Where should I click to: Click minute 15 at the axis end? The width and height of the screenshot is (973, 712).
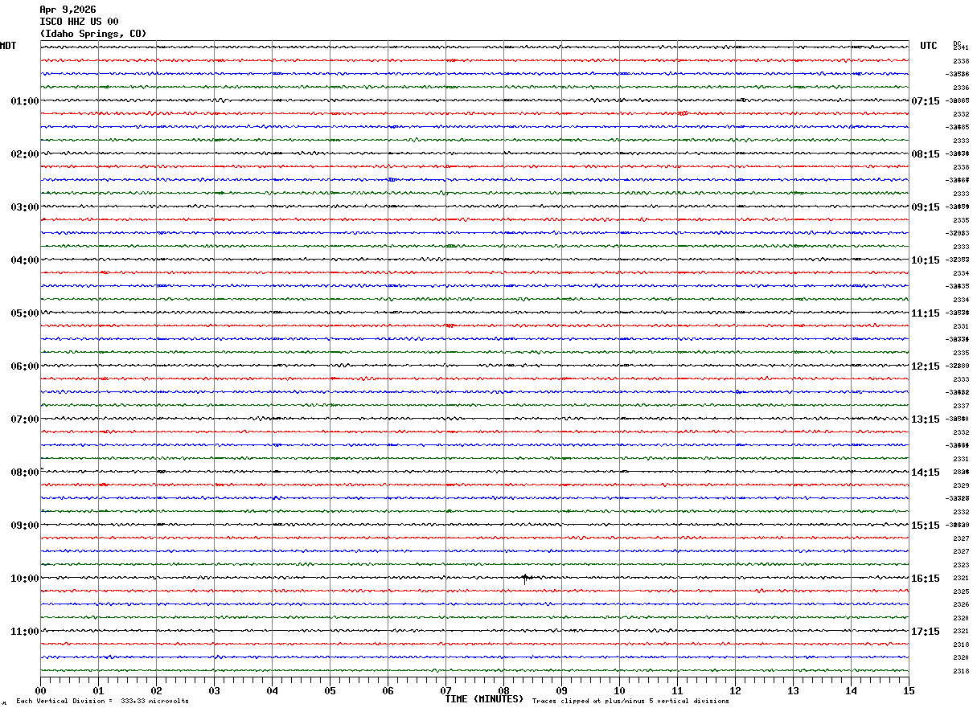click(x=908, y=690)
